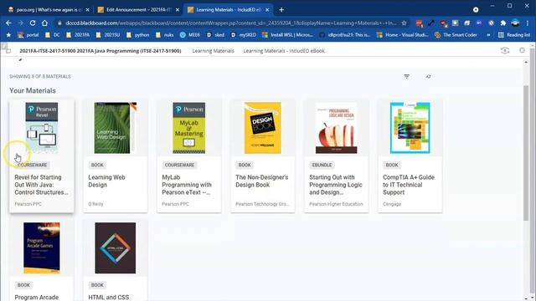The image size is (536, 301).
Task: Open the sked bookmark
Action: tap(216, 35)
